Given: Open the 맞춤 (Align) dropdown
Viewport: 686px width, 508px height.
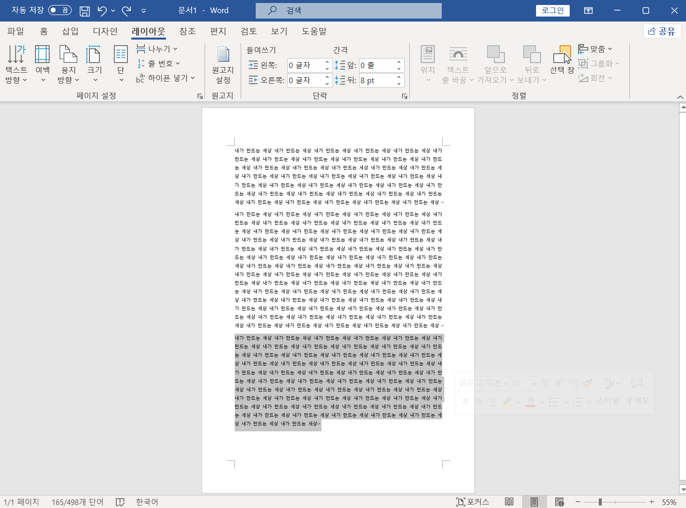Looking at the screenshot, I should pos(595,49).
